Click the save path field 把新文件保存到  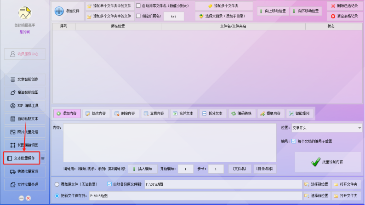coord(195,196)
